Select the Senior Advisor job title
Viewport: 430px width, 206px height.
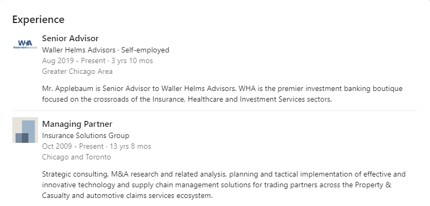click(x=70, y=39)
